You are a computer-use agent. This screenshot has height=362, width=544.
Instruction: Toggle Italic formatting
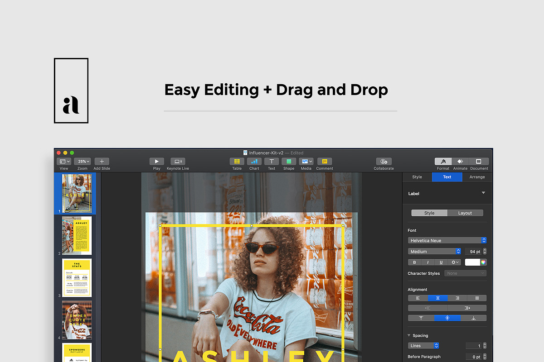click(x=427, y=262)
